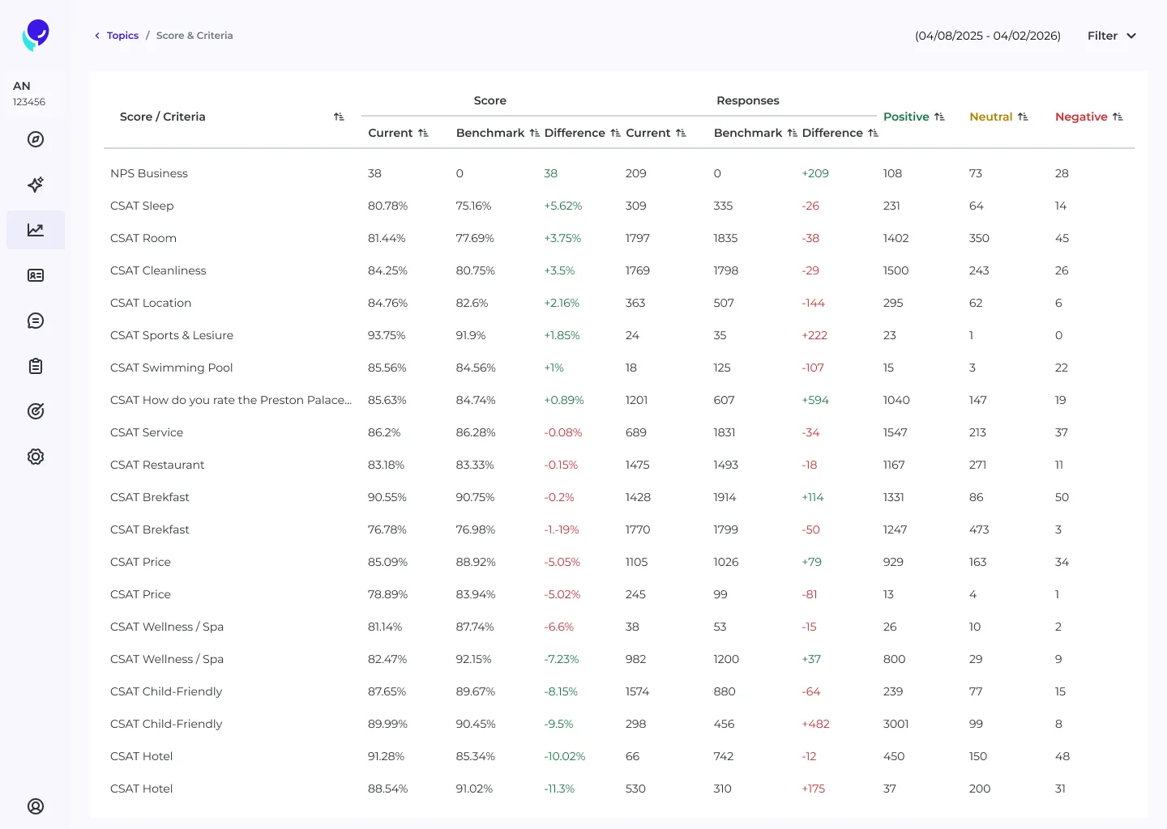1167x829 pixels.
Task: Sort by Responses Benchmark column
Action: (x=793, y=133)
